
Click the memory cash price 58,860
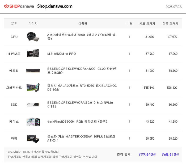pyautogui.click(x=173, y=71)
